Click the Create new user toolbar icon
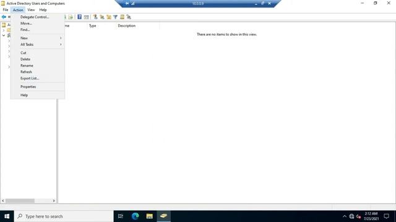The width and height of the screenshot is (396, 222). coord(95,17)
